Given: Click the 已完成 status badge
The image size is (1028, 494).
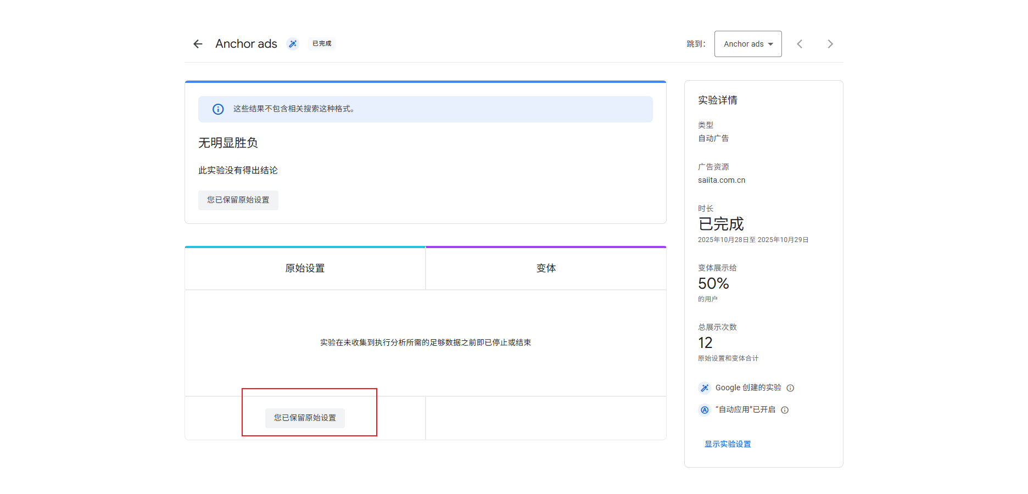Looking at the screenshot, I should tap(321, 43).
